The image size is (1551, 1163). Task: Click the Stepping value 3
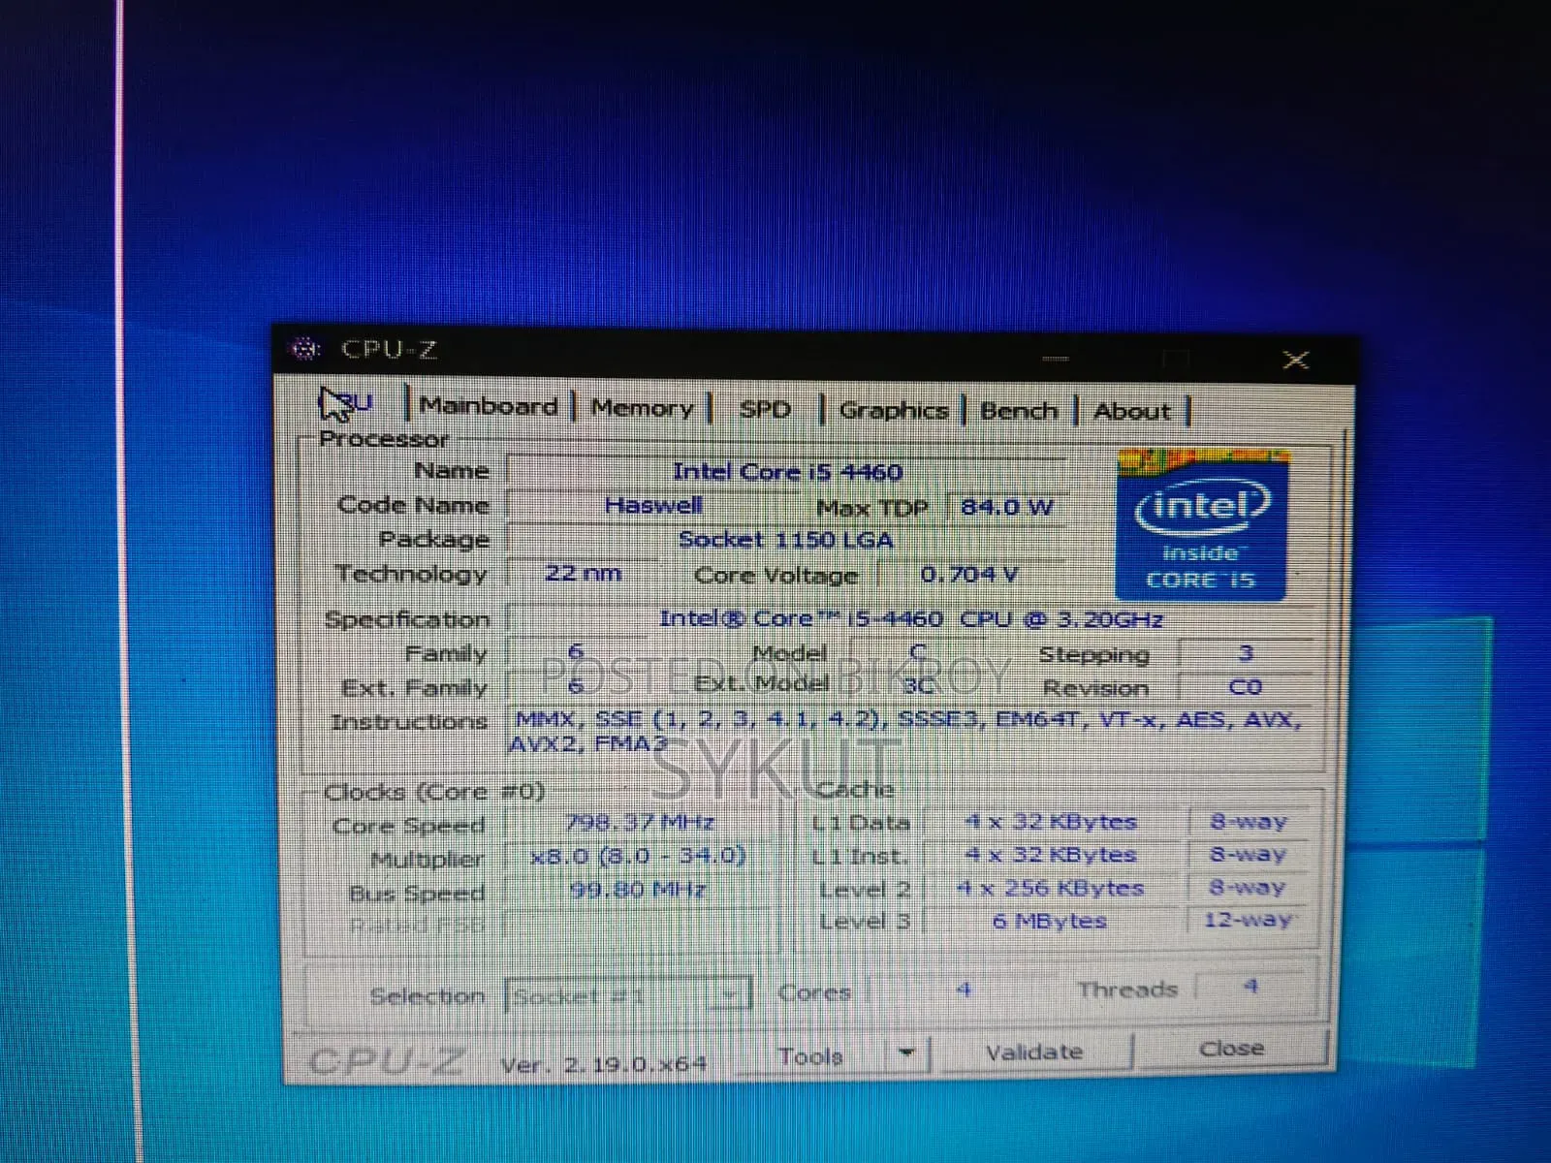(x=1246, y=654)
